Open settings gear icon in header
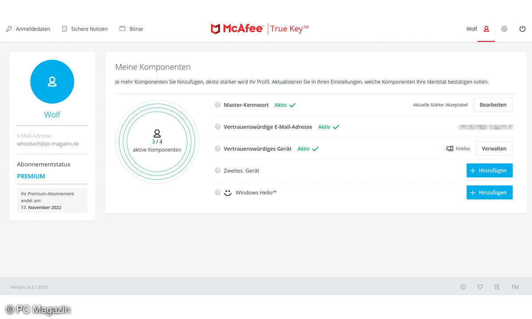 (504, 29)
